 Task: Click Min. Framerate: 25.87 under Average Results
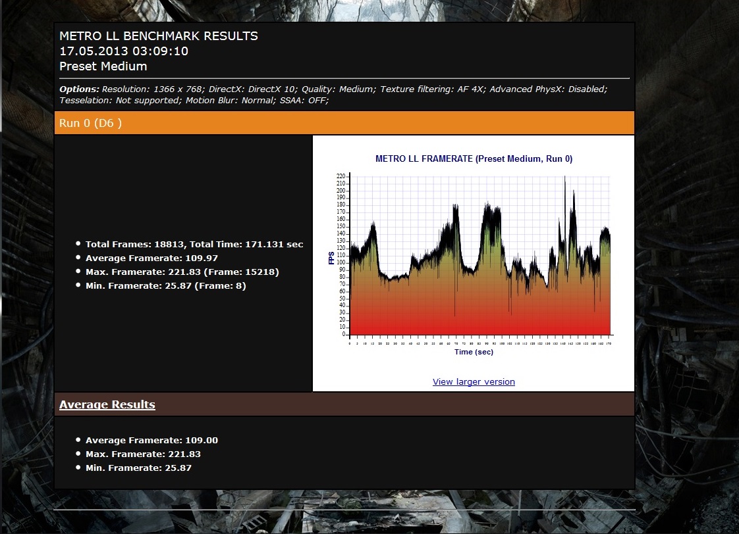(x=138, y=468)
